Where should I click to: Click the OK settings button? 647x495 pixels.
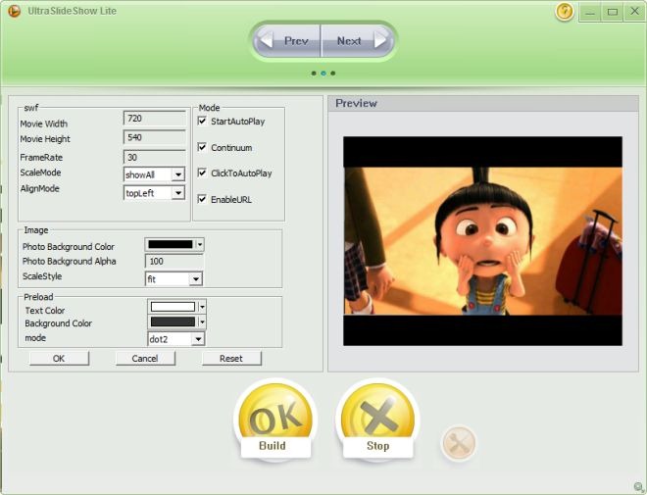[x=59, y=359]
